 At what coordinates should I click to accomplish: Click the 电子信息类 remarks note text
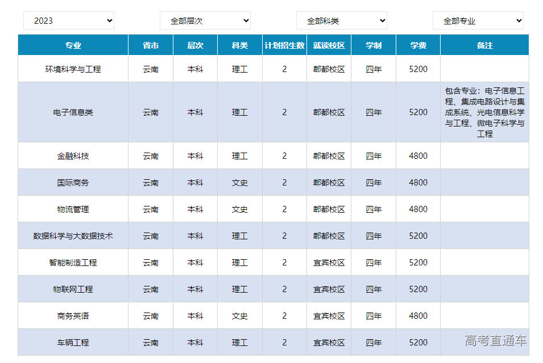pos(484,112)
